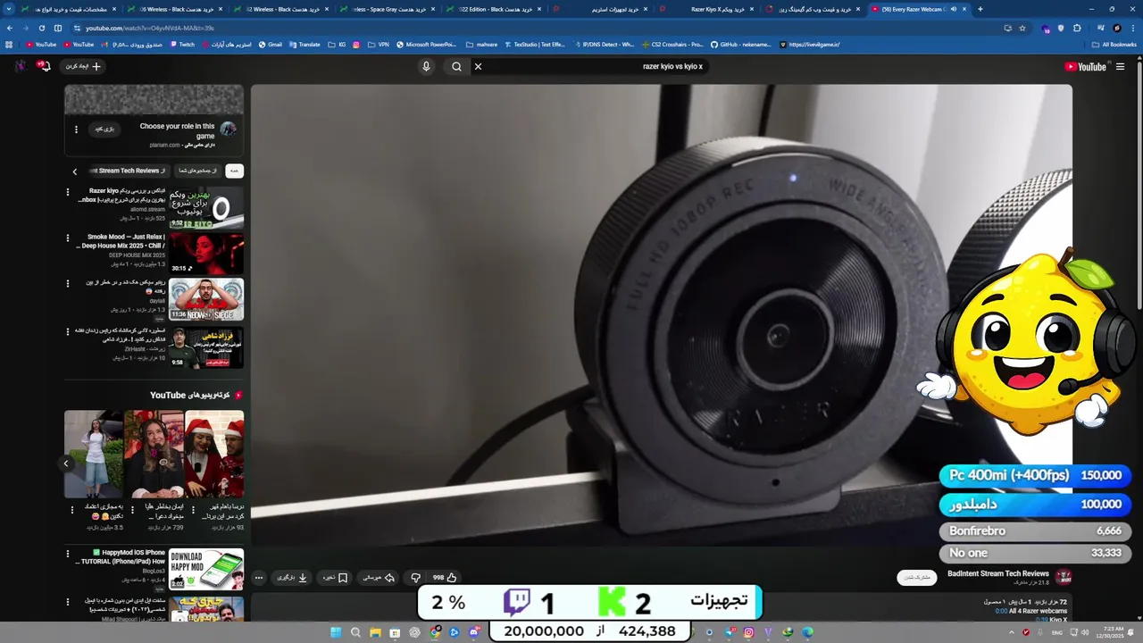Go to the YouTube home logo
Viewport: 1143px width, 643px height.
click(1086, 66)
